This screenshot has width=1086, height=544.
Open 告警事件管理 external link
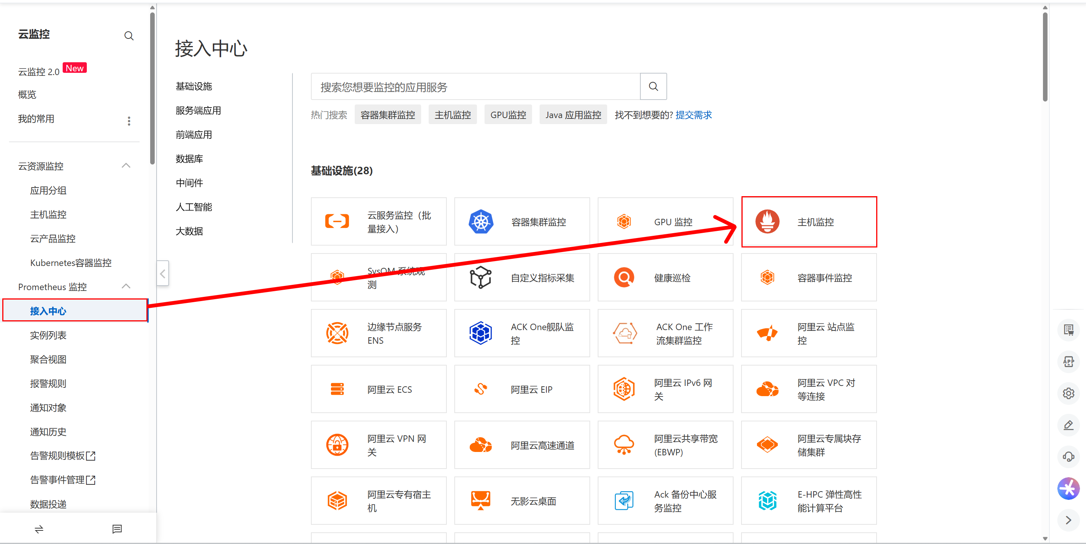63,479
